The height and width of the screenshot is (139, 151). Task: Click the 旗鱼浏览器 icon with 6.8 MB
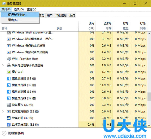click(9, 98)
